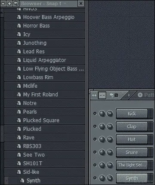The image size is (155, 185).
Task: Open The Light Stri... channel button
Action: [132, 165]
